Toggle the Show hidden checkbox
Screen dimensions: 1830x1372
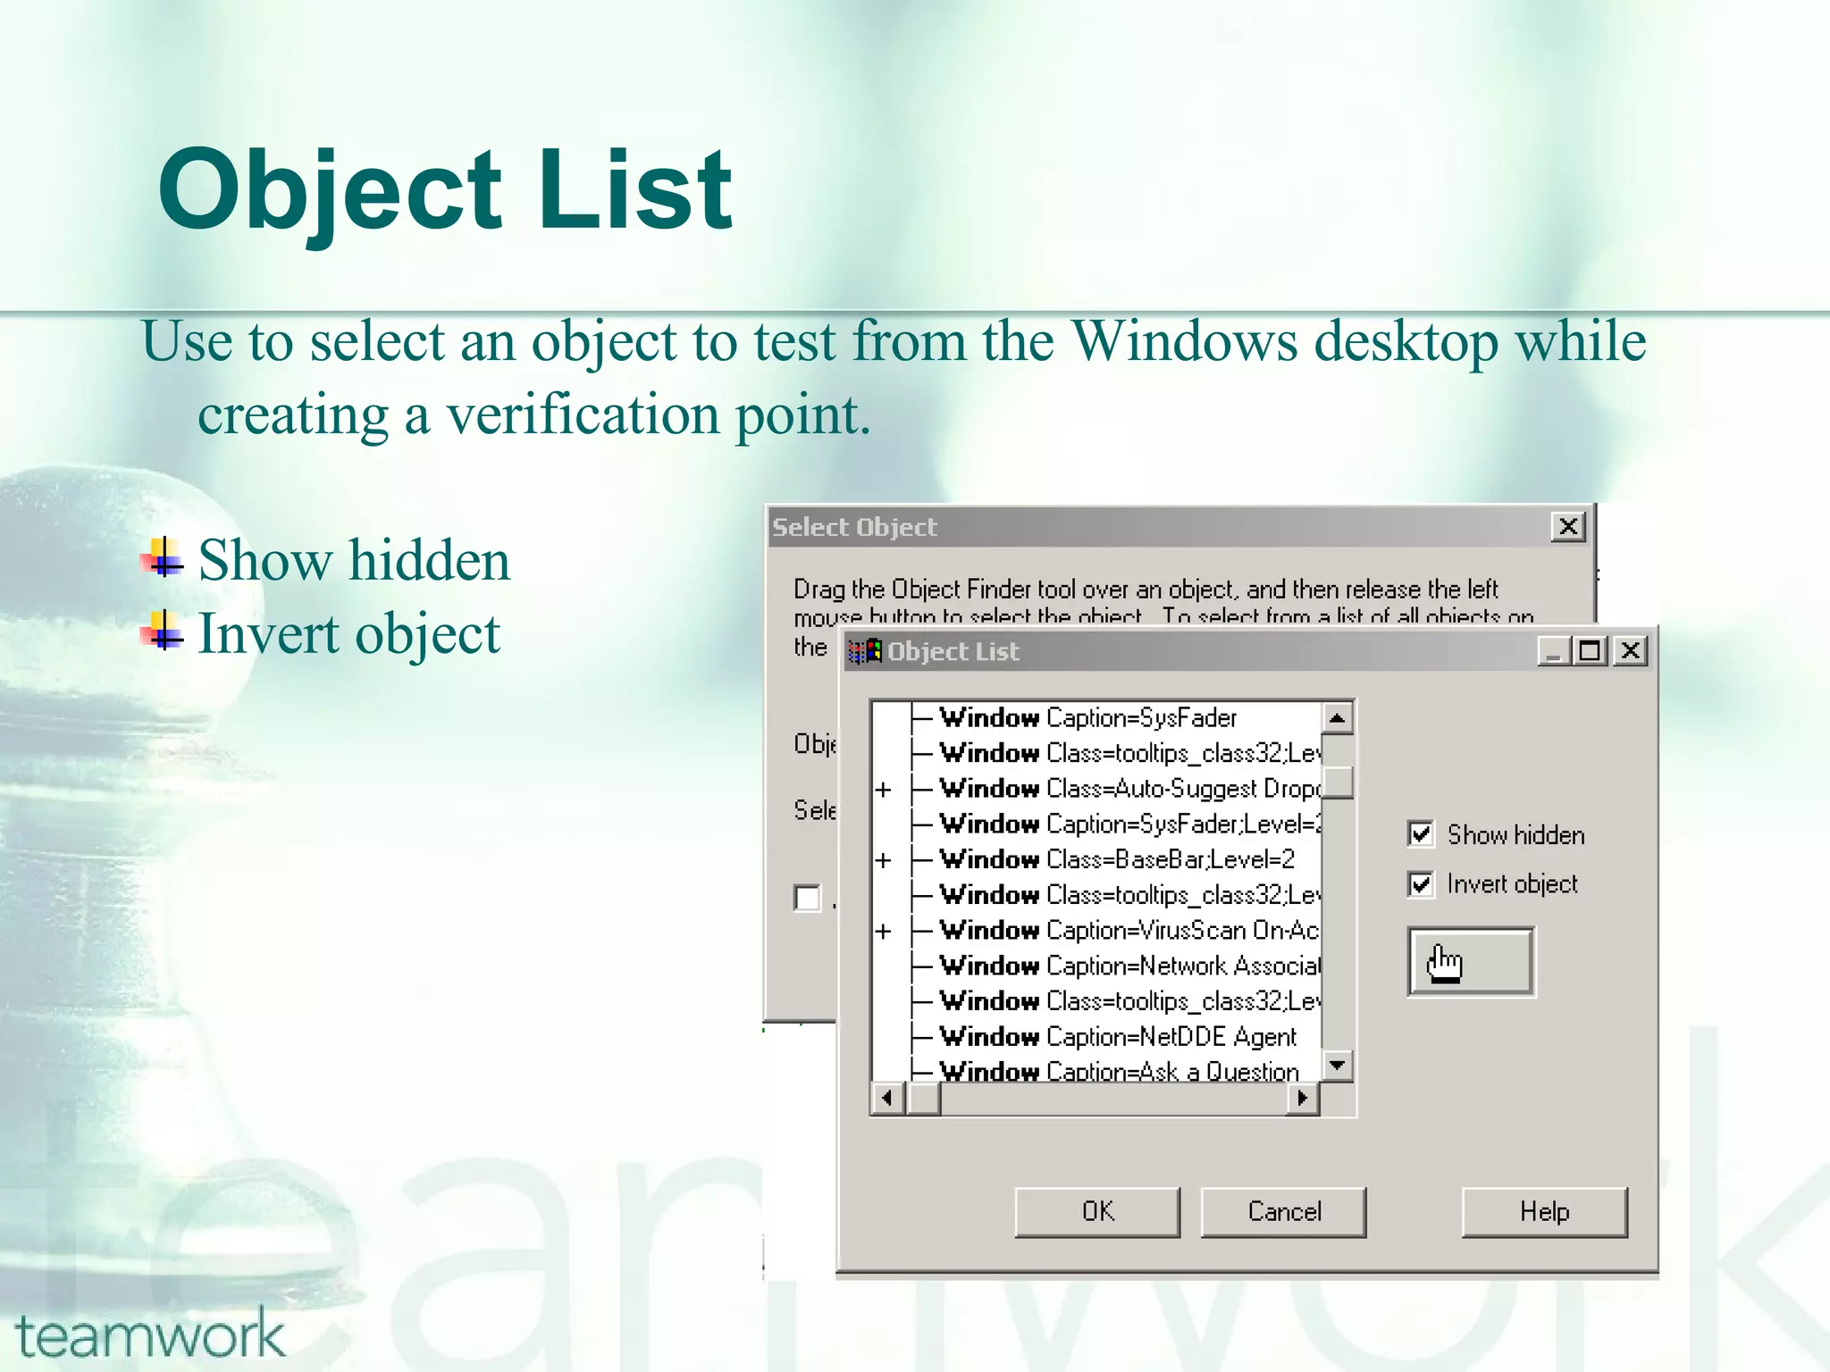(x=1421, y=834)
